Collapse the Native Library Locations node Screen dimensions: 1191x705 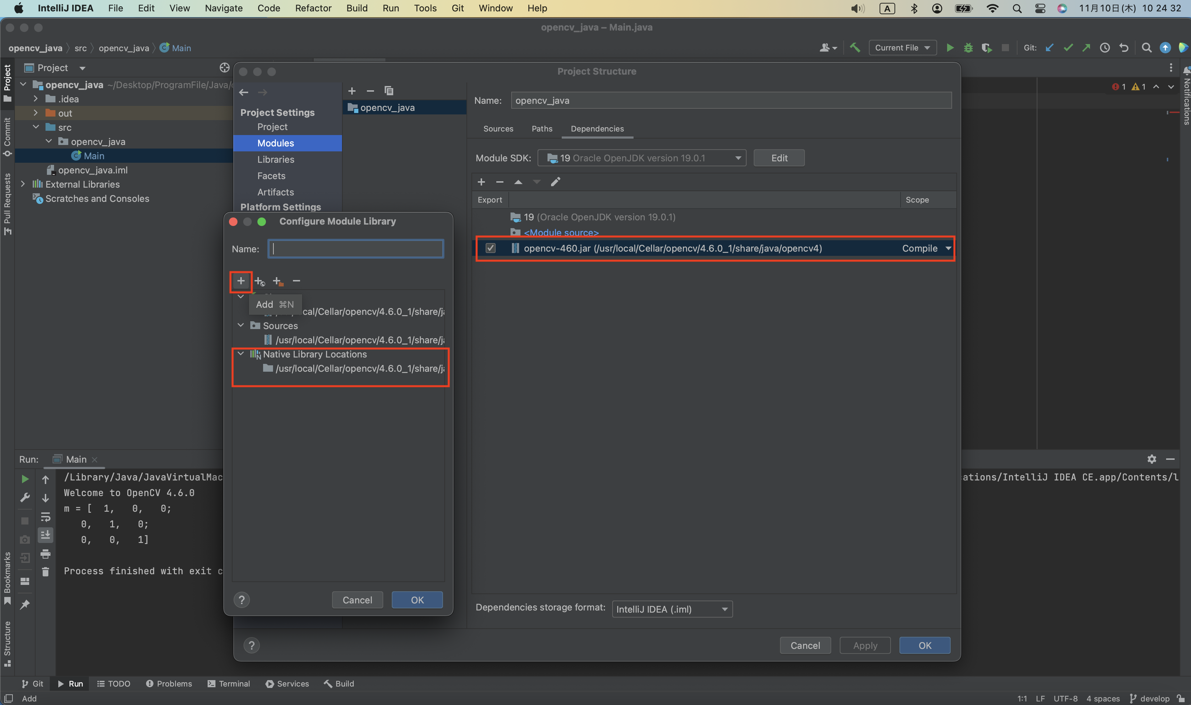click(x=241, y=354)
